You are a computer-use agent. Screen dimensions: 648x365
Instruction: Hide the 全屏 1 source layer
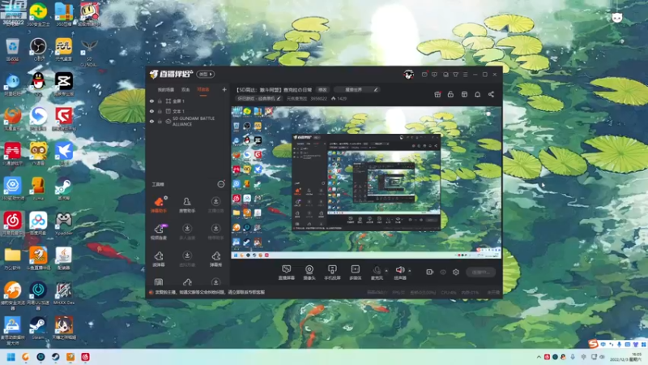click(x=151, y=101)
